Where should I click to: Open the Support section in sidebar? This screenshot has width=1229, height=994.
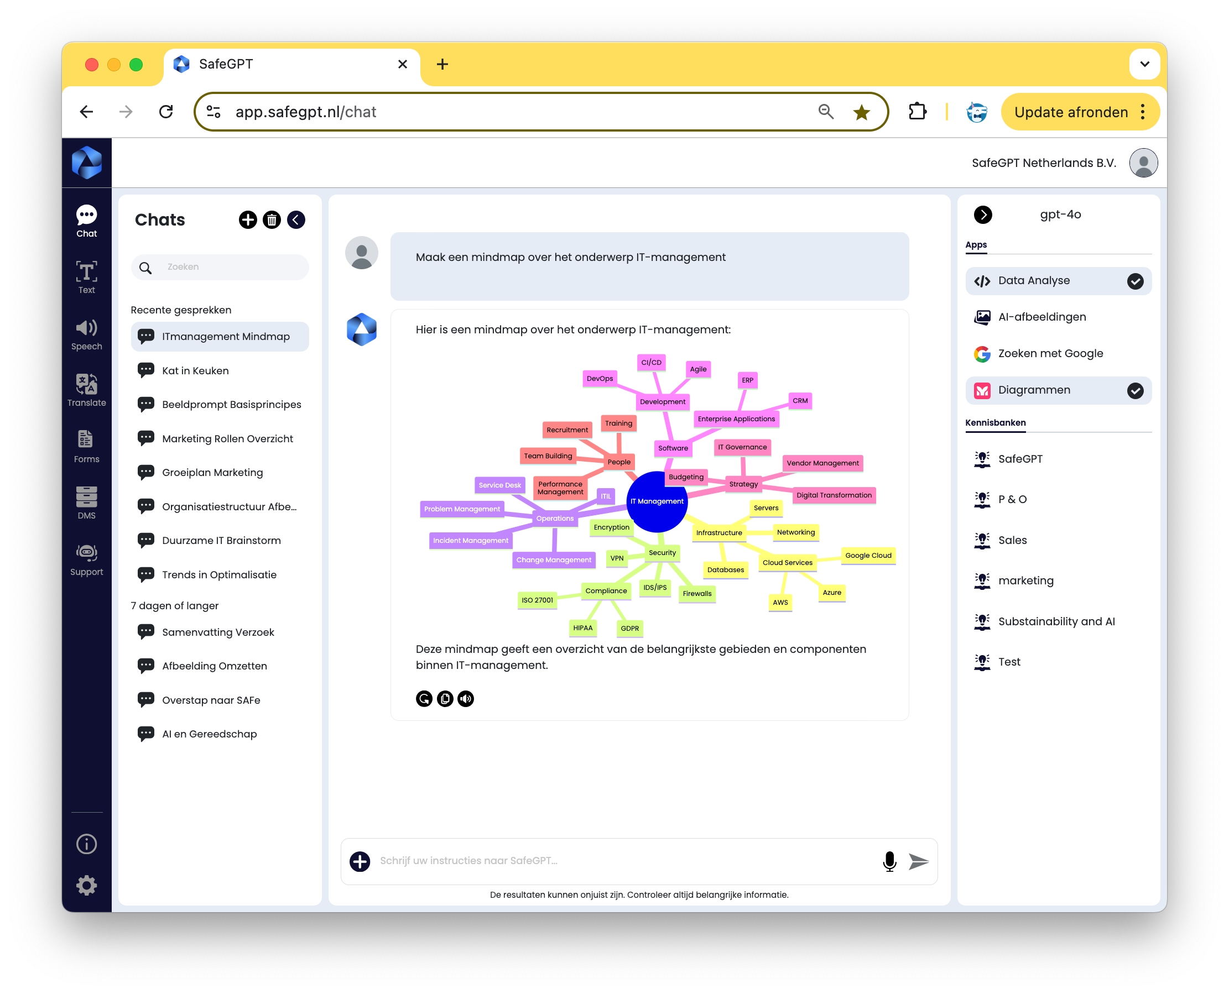(86, 559)
